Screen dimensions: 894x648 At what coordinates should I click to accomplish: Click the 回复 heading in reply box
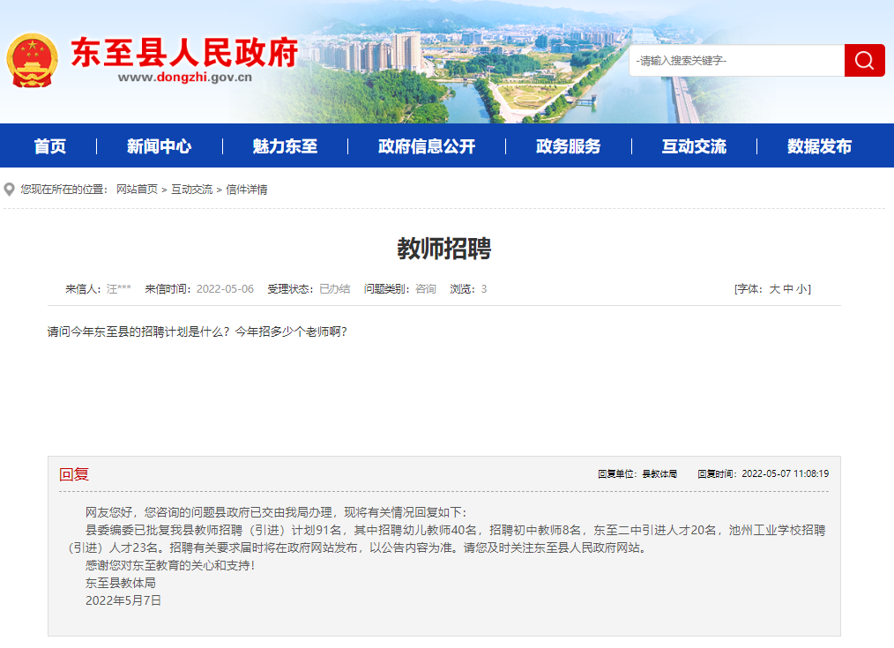[x=74, y=474]
